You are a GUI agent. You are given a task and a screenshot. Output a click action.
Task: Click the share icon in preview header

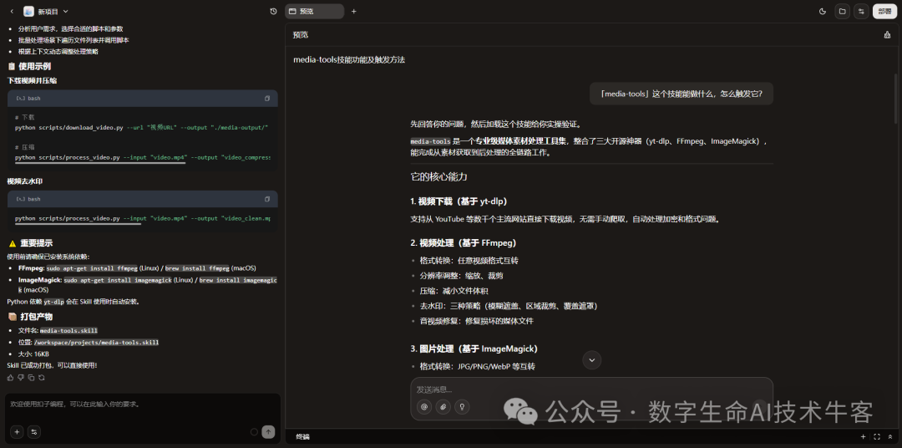pos(887,34)
